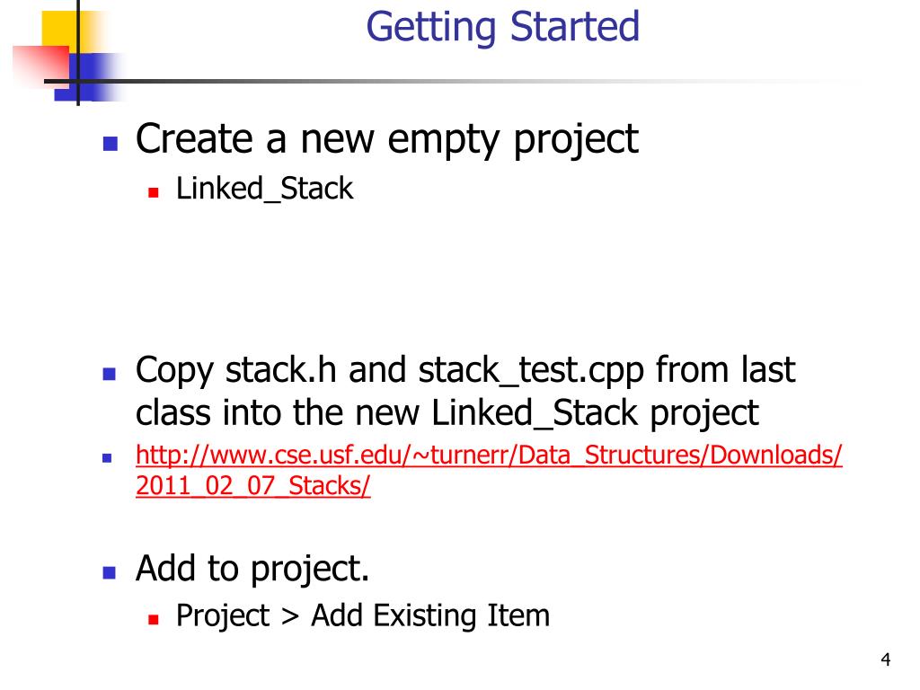
Task: Click the "Create a new empty project" text
Action: 386,141
